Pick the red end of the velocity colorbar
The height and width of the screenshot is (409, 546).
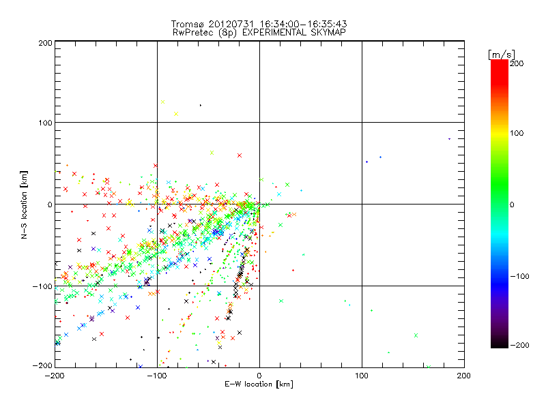point(499,65)
